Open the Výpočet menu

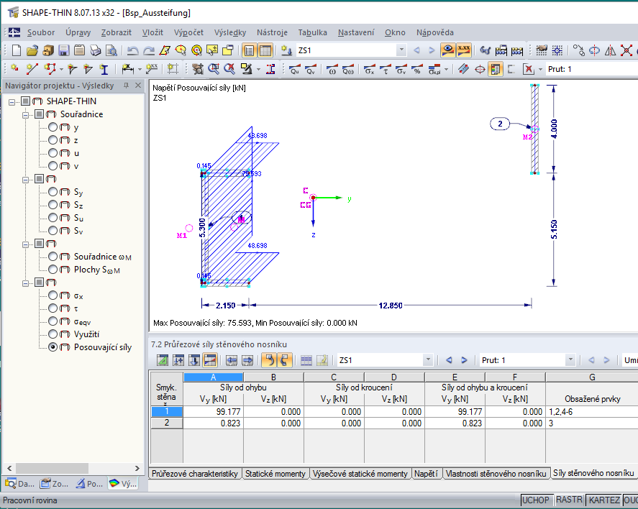[188, 32]
